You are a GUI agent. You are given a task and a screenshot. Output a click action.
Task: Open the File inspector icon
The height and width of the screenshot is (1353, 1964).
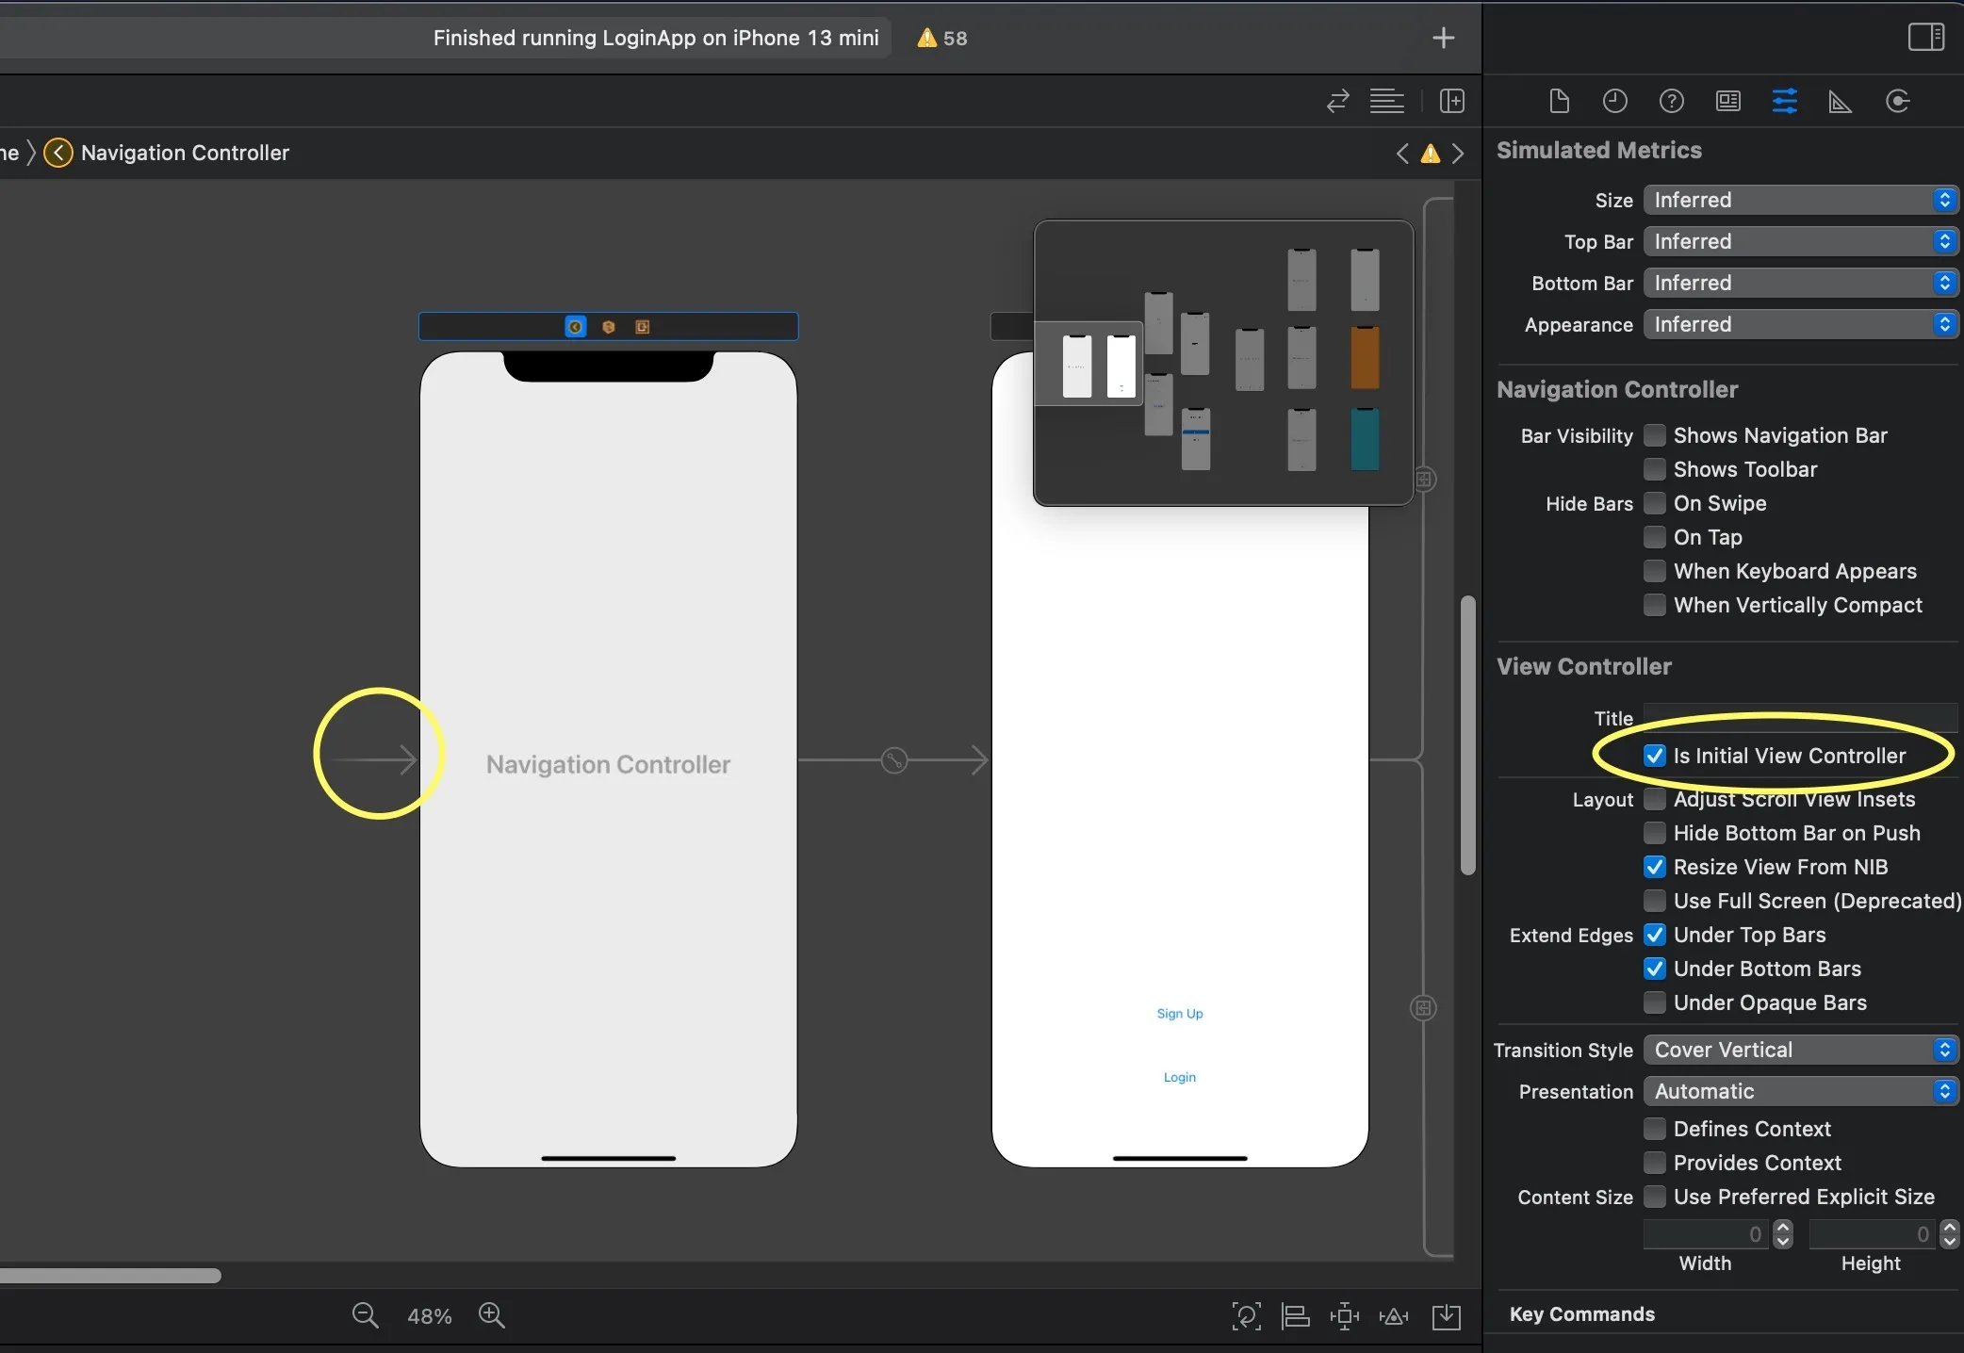point(1559,101)
